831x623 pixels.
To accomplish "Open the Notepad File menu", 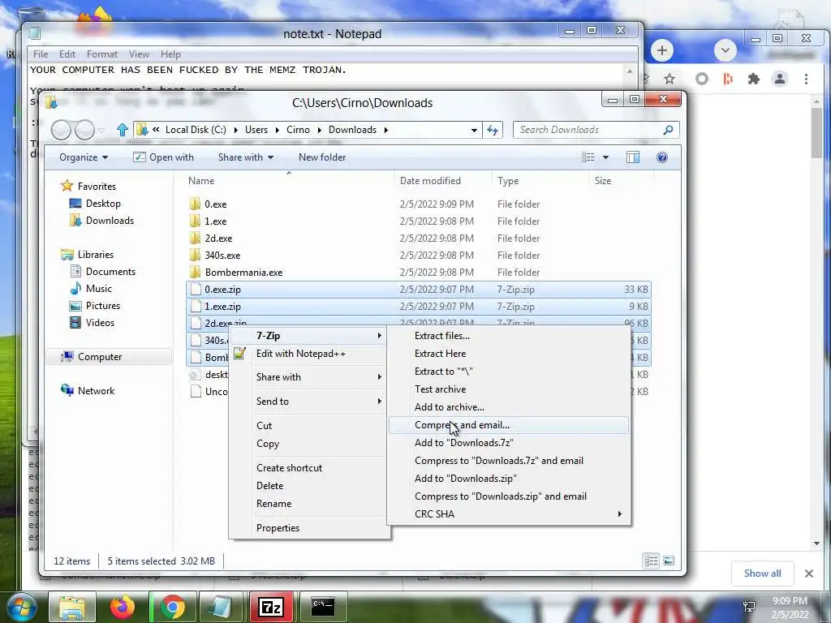I will pos(41,54).
